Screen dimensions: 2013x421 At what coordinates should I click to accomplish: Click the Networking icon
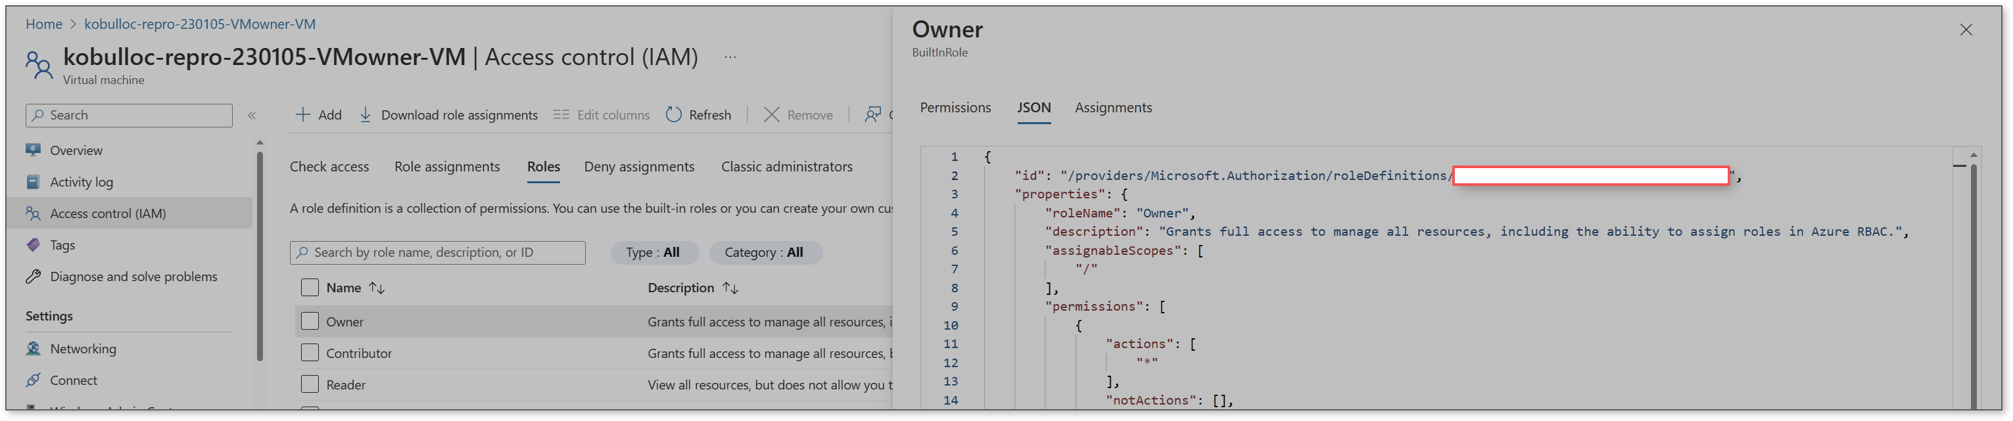click(33, 349)
